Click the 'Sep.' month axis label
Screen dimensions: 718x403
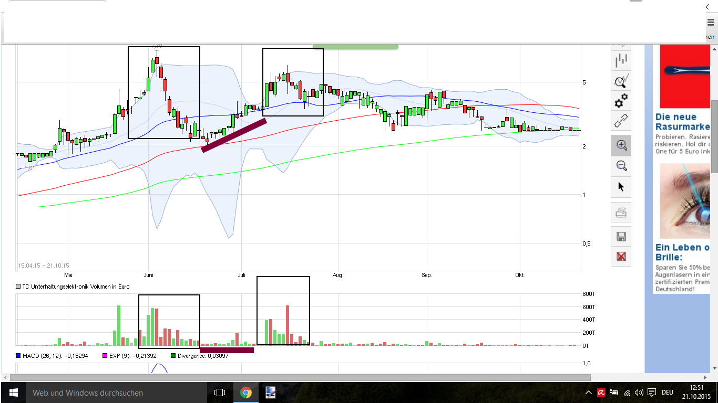point(427,275)
